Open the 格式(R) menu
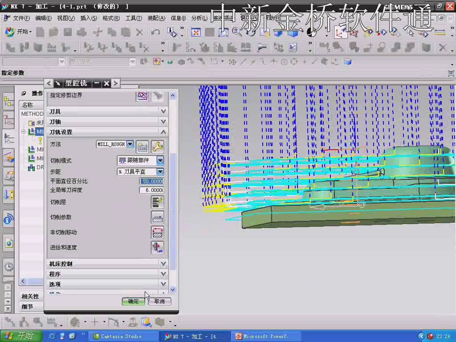The height and width of the screenshot is (342, 456). [111, 18]
